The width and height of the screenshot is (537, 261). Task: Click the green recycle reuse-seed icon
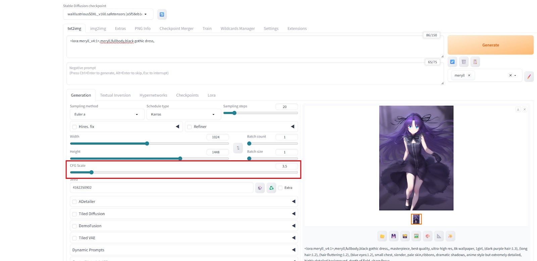tap(271, 188)
